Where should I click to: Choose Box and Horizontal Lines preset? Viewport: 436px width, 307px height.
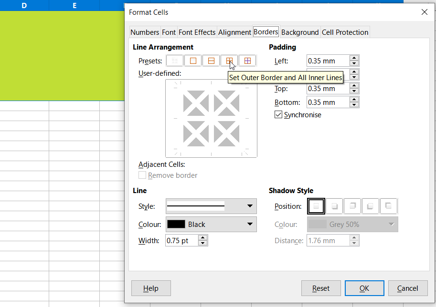211,61
